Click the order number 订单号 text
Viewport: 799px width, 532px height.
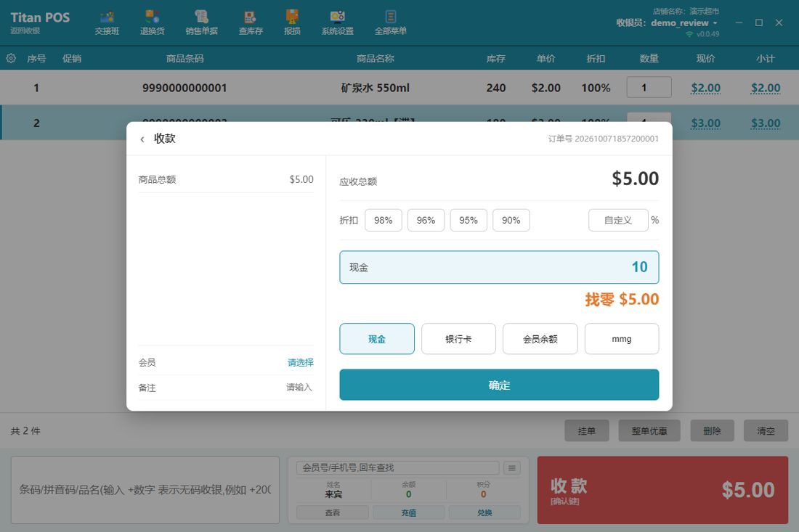604,139
